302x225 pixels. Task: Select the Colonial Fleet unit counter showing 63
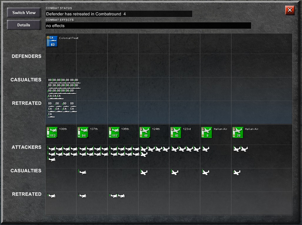(x=52, y=41)
